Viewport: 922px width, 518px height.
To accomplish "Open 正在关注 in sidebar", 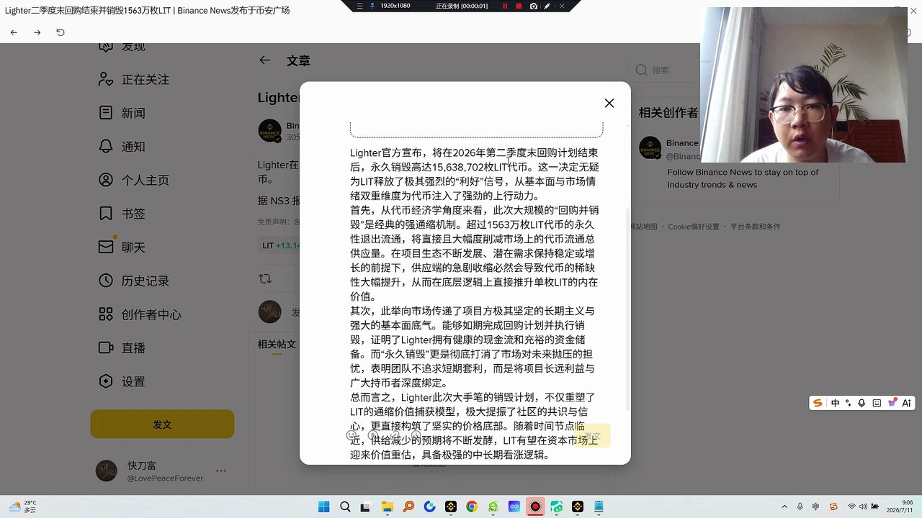I will click(134, 79).
